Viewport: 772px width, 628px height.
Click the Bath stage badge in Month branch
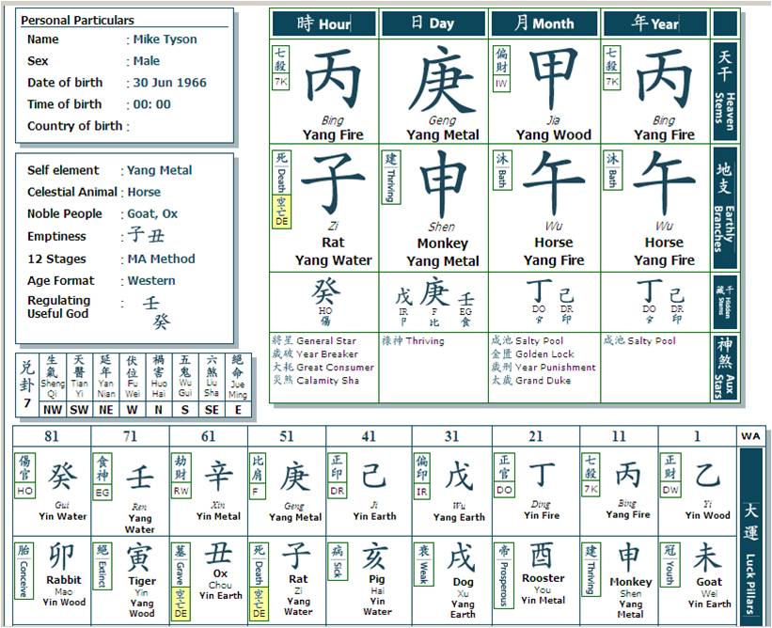click(502, 170)
